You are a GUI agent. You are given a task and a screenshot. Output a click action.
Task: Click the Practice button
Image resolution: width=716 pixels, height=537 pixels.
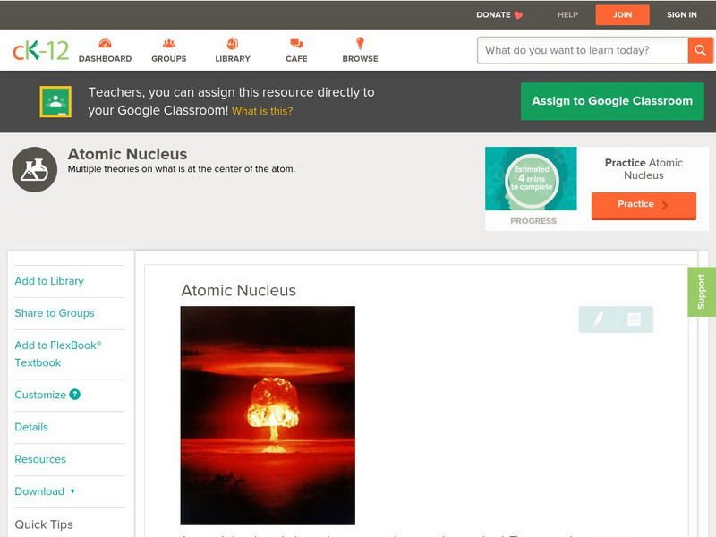tap(643, 205)
